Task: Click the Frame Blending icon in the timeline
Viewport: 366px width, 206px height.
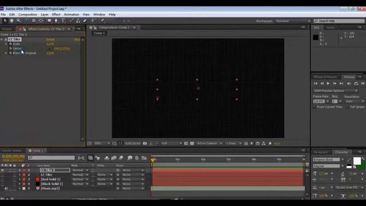Action: coord(114,158)
